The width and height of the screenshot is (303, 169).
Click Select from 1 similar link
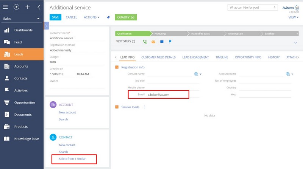(72, 158)
